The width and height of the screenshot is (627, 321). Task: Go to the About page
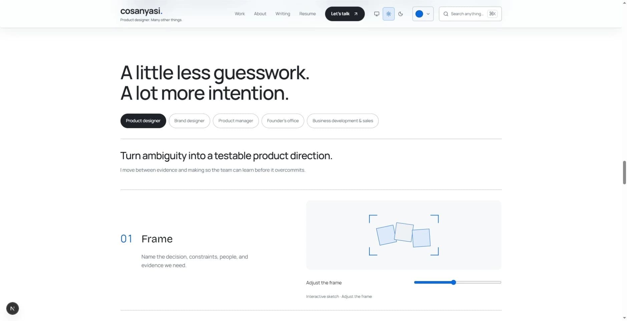click(x=260, y=14)
